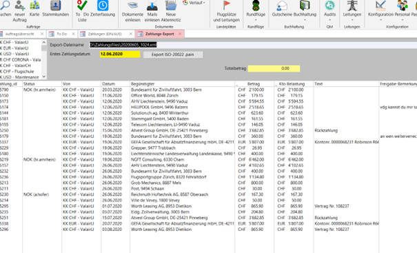
Task: Click the Export-Dateiname input field
Action: tap(253, 45)
